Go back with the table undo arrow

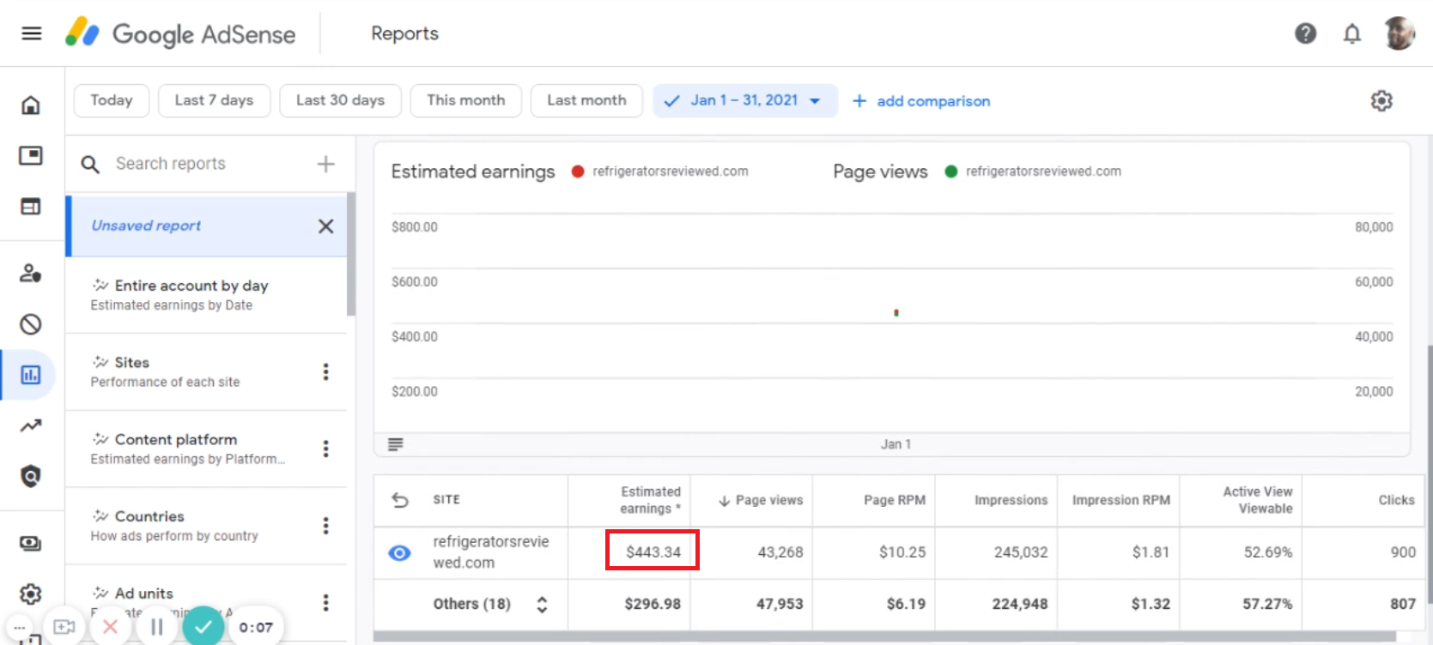pos(400,500)
